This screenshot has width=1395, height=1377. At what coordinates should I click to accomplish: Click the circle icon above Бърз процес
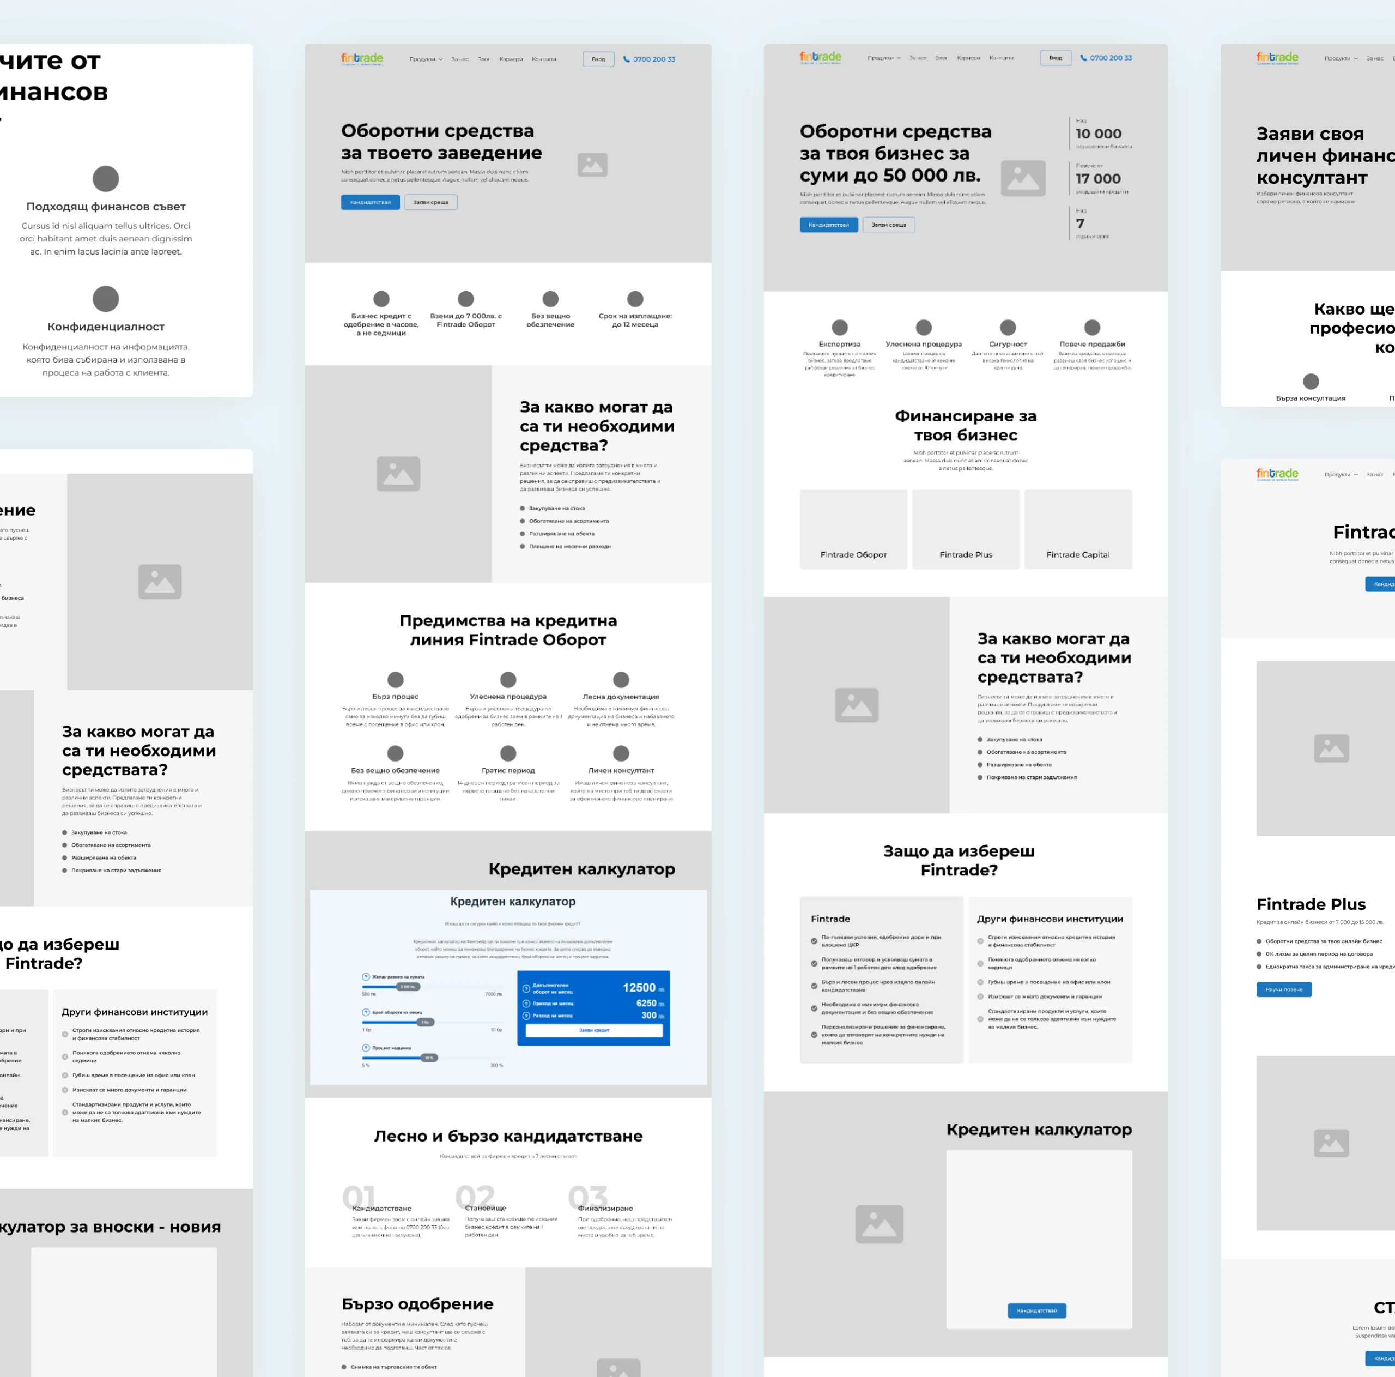coord(396,680)
